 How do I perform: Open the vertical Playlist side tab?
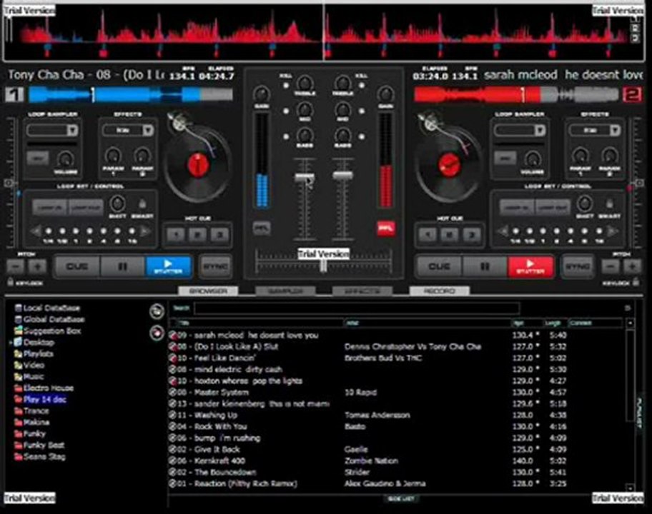640,413
